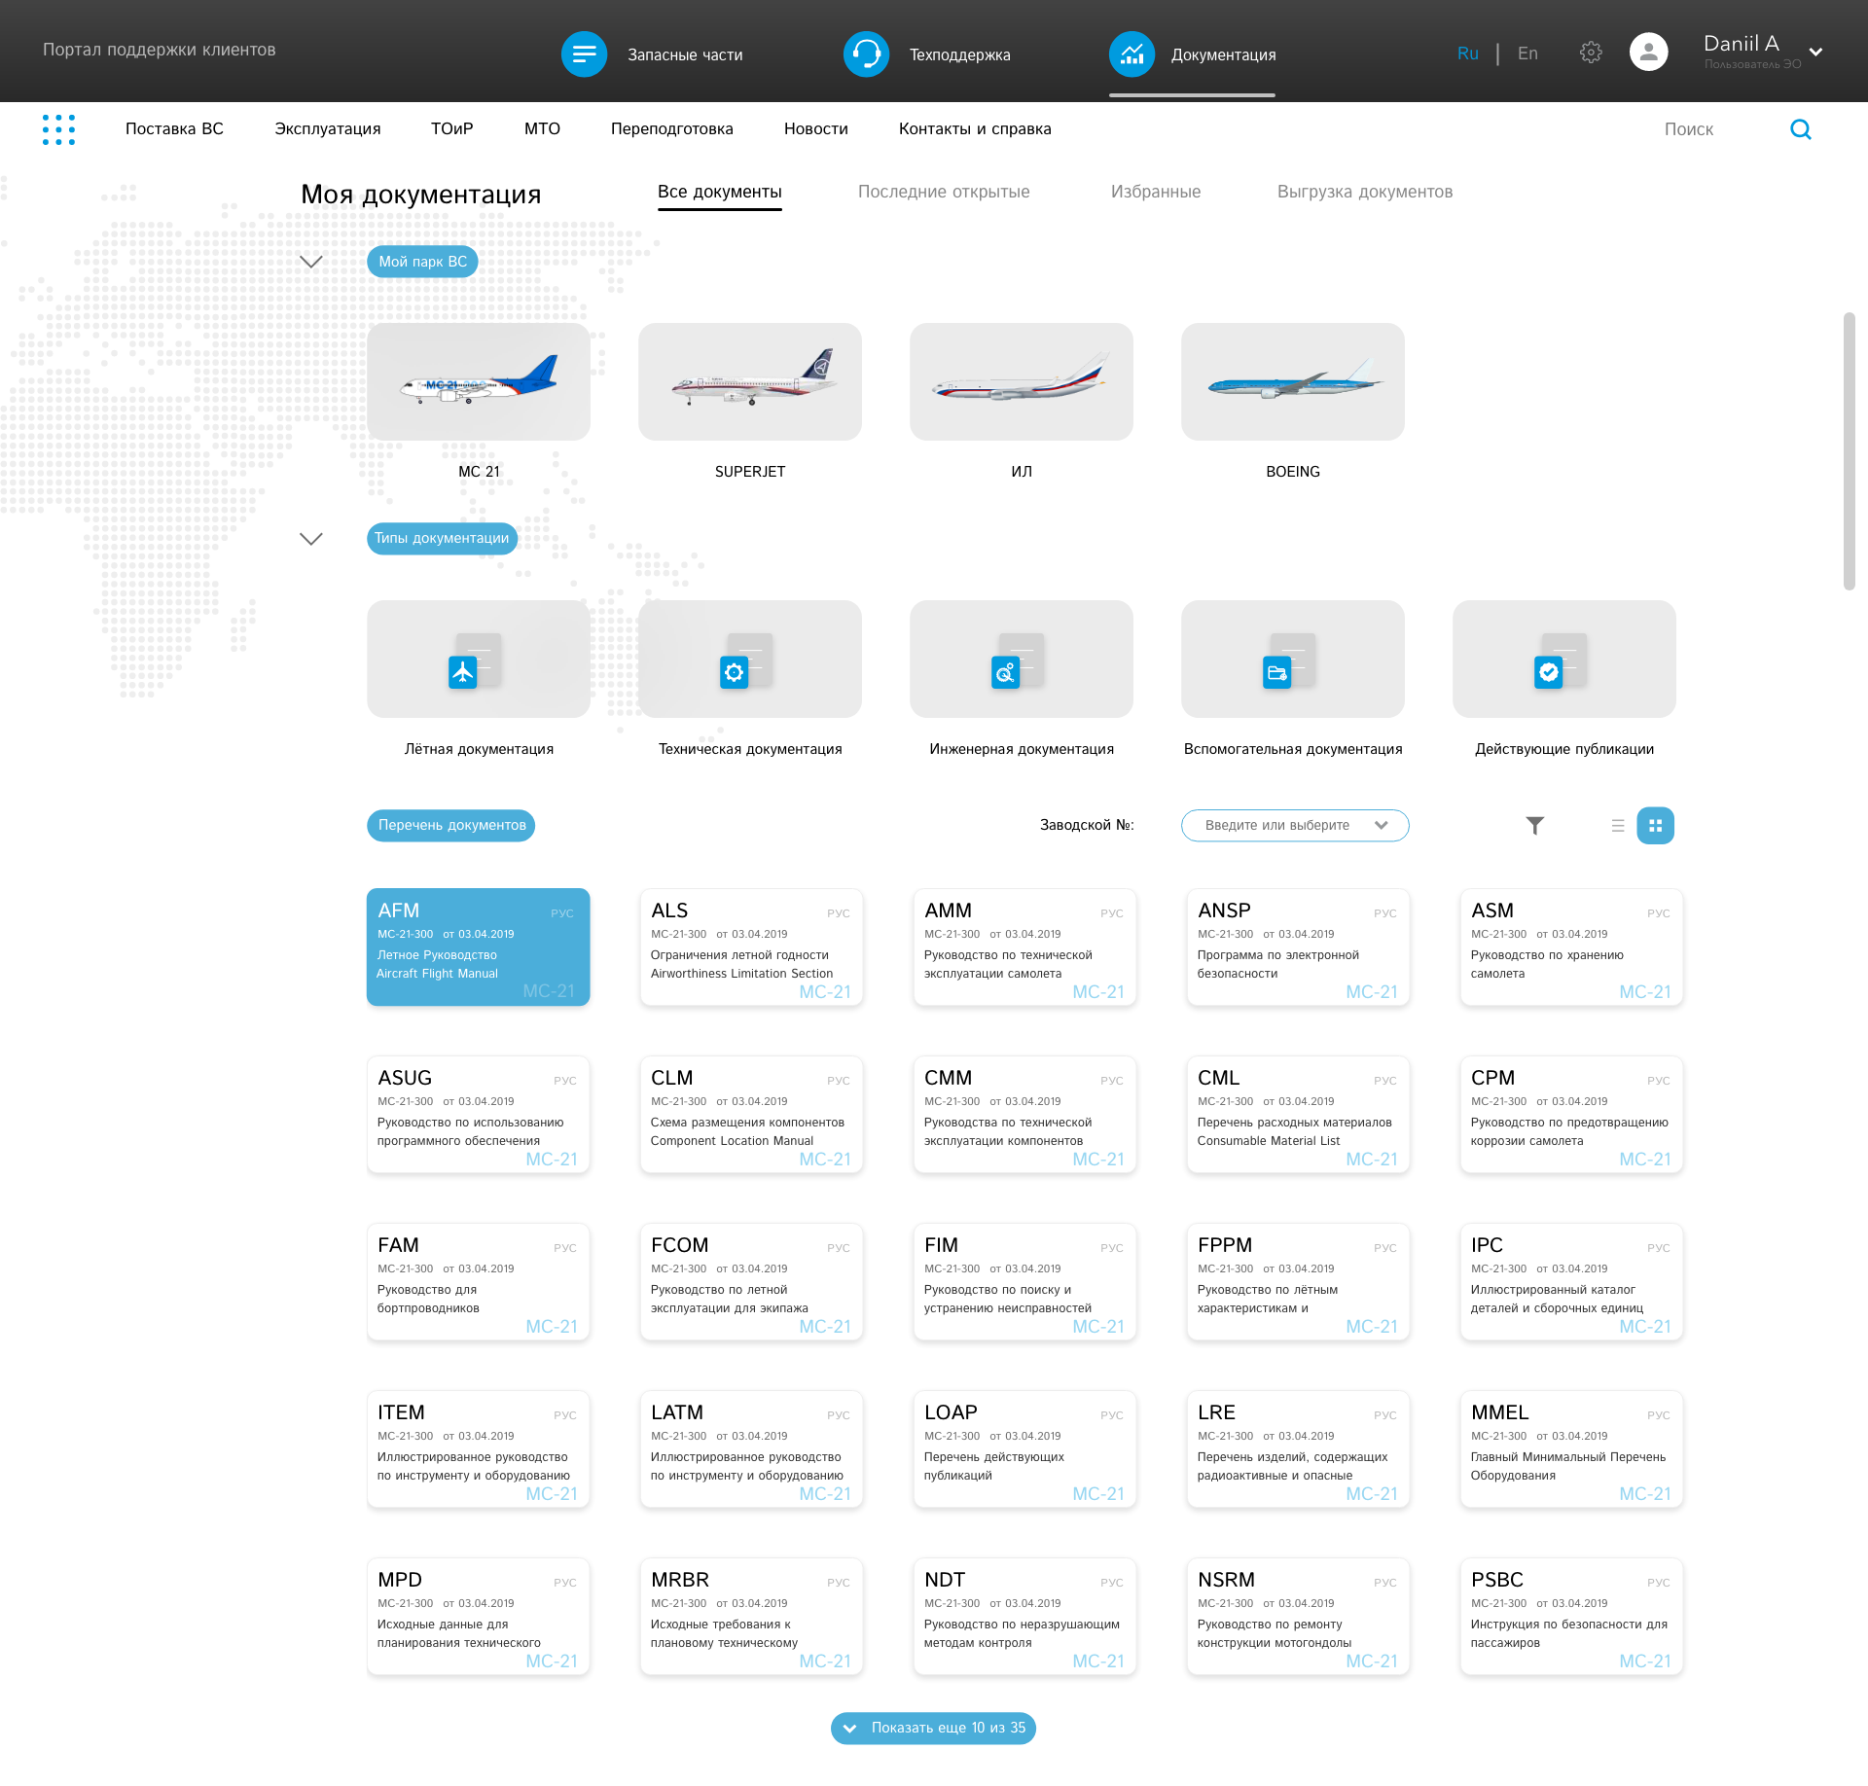
Task: Open the AMM document card
Action: click(x=1024, y=947)
